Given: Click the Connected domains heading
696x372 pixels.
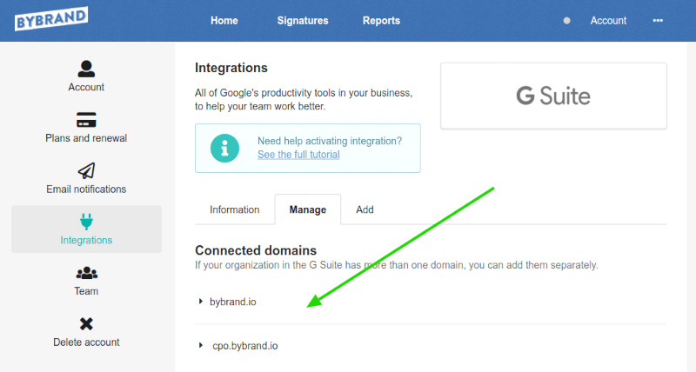Looking at the screenshot, I should pyautogui.click(x=256, y=250).
